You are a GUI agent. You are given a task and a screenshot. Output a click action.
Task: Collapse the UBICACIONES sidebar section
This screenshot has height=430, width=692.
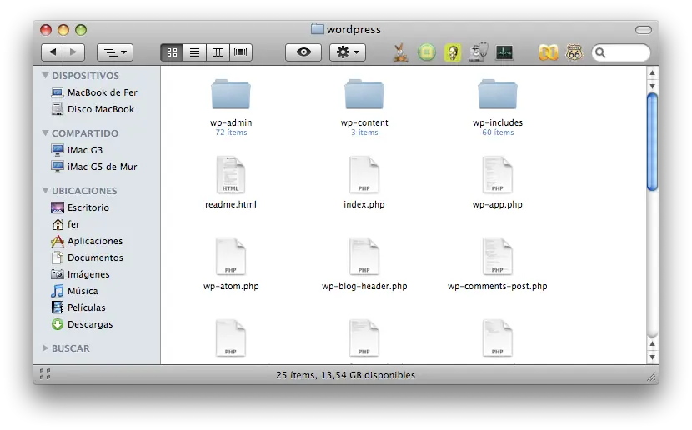pyautogui.click(x=45, y=191)
